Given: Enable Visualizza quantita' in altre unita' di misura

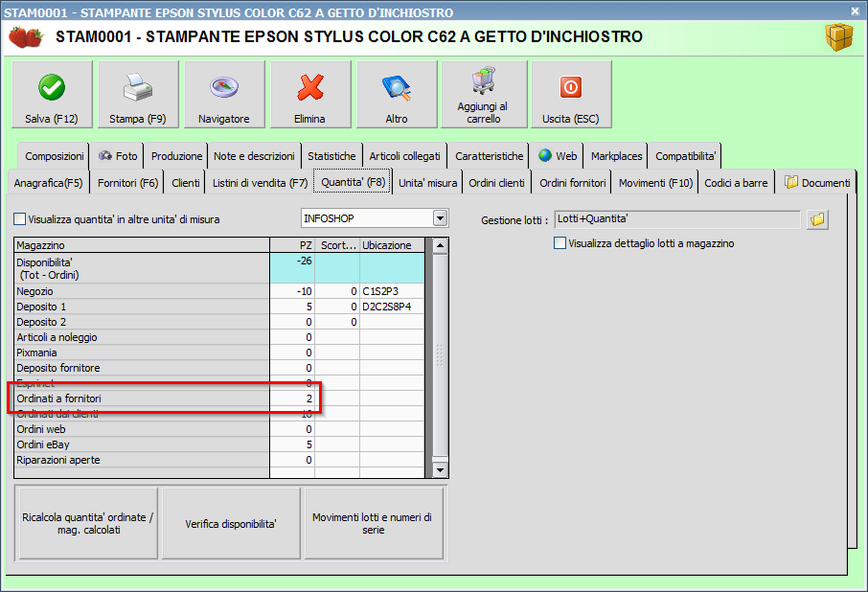Looking at the screenshot, I should pyautogui.click(x=20, y=219).
